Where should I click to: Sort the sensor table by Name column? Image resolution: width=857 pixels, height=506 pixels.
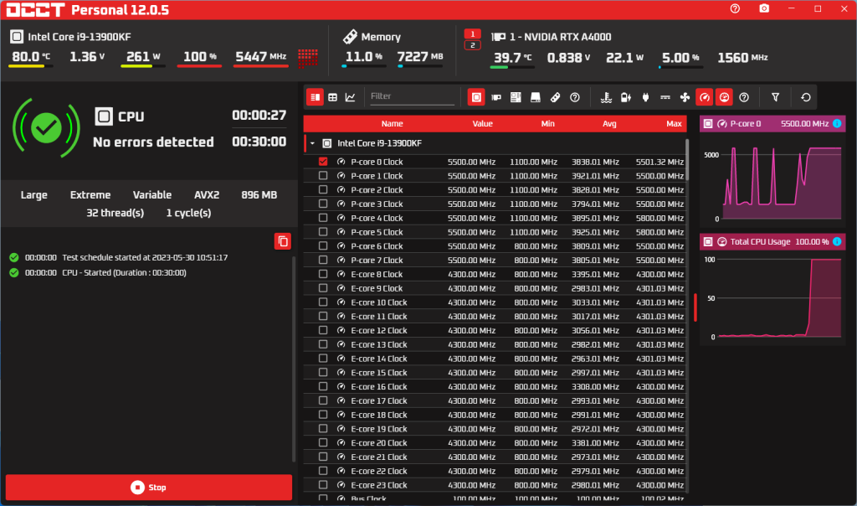(x=392, y=124)
